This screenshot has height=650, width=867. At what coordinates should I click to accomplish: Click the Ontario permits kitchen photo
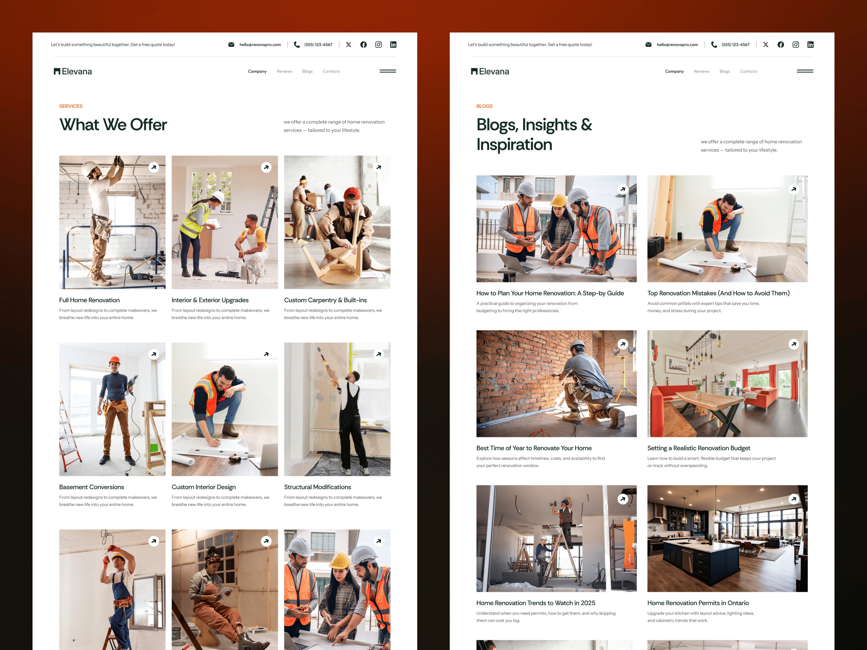click(x=727, y=538)
